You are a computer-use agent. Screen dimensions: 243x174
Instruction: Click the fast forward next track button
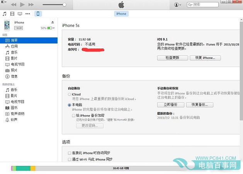31,5
